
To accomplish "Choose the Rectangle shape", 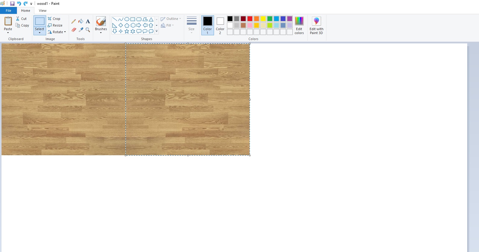I will click(133, 19).
